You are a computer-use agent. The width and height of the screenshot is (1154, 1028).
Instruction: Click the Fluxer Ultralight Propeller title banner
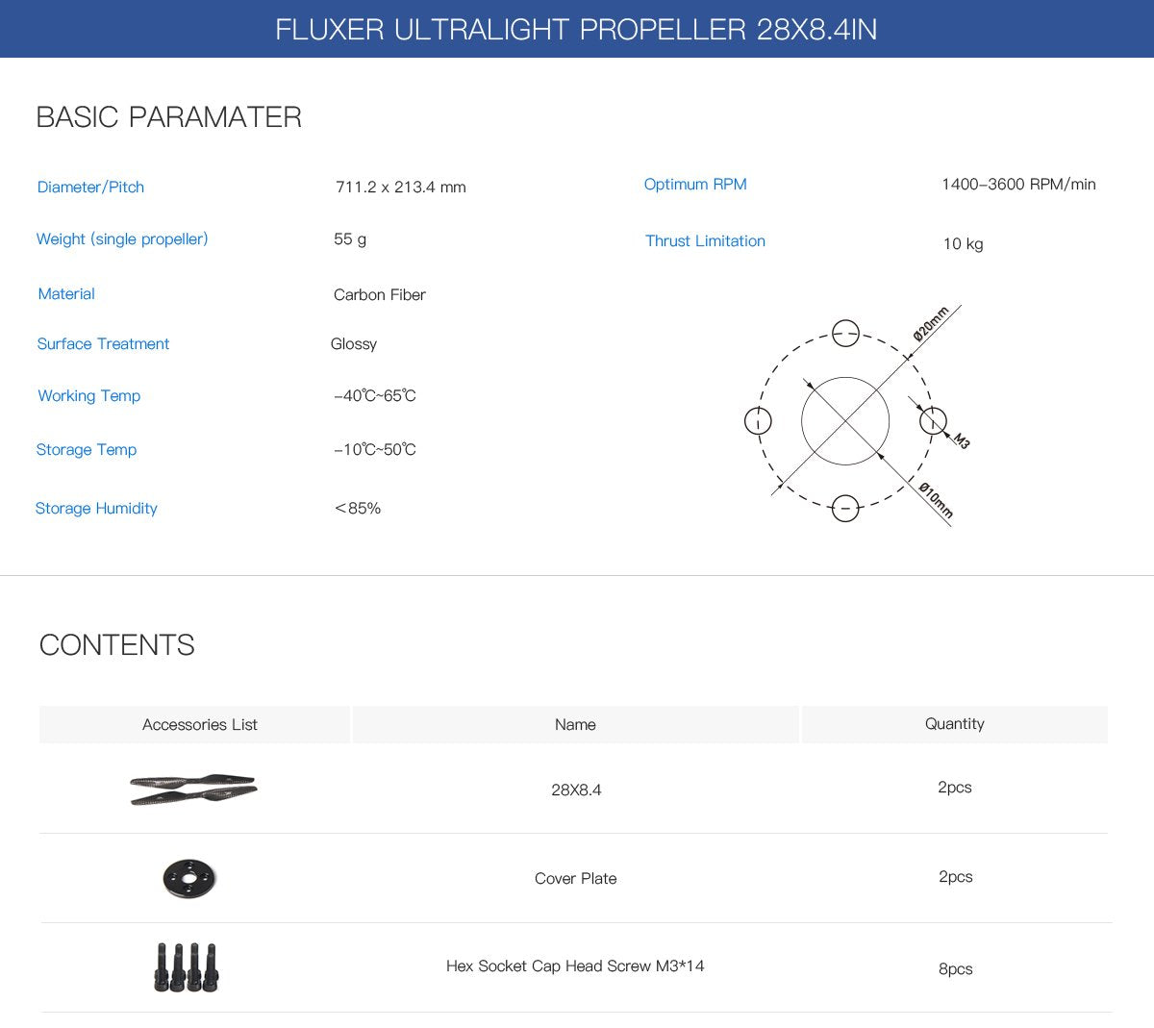pyautogui.click(x=576, y=29)
